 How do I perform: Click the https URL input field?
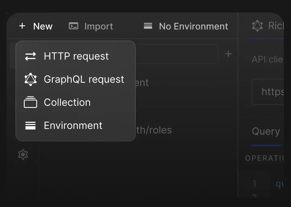click(x=273, y=92)
